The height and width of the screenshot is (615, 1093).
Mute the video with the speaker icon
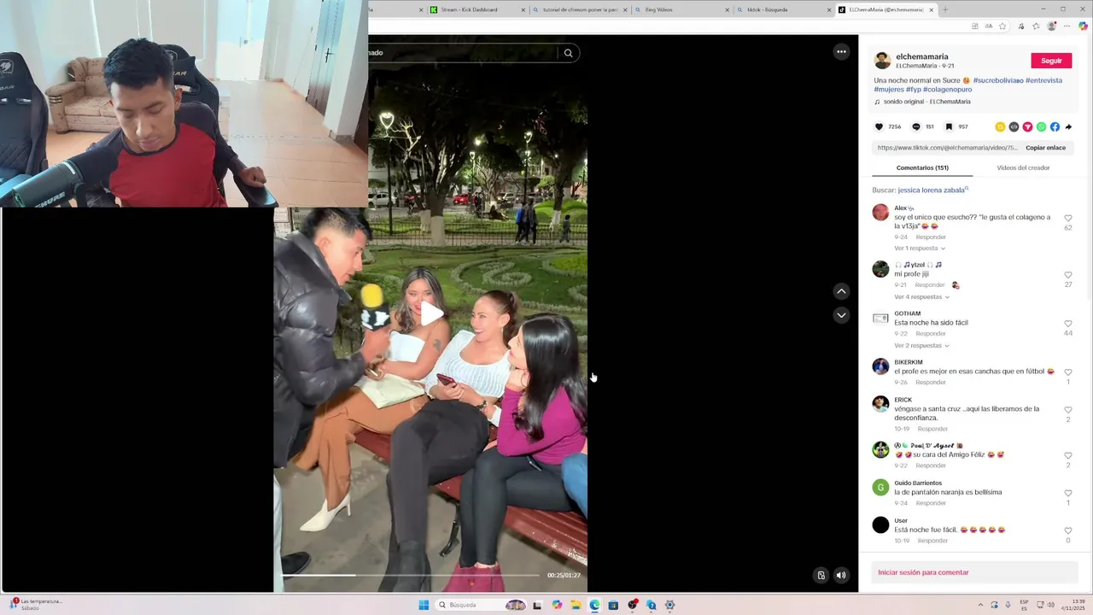click(841, 575)
